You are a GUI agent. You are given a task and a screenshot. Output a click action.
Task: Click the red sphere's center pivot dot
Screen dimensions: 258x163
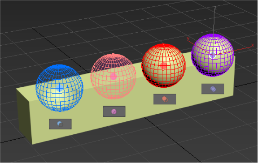(164, 66)
